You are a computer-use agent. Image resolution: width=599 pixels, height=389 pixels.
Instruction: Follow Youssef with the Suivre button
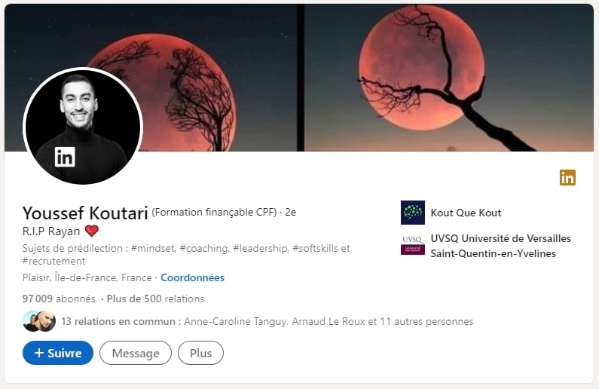coord(58,353)
